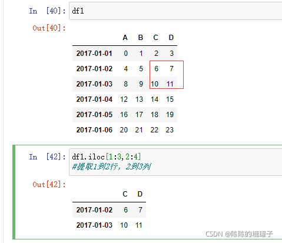Click the In [42] cell prompt
282x243 pixels.
(47, 157)
